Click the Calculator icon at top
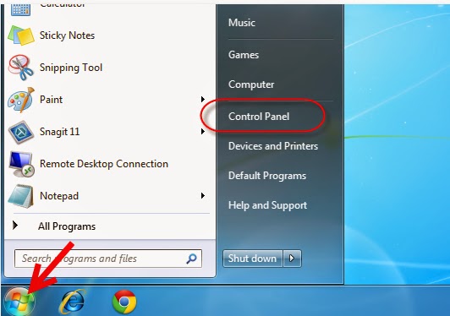The height and width of the screenshot is (316, 450). (x=20, y=9)
